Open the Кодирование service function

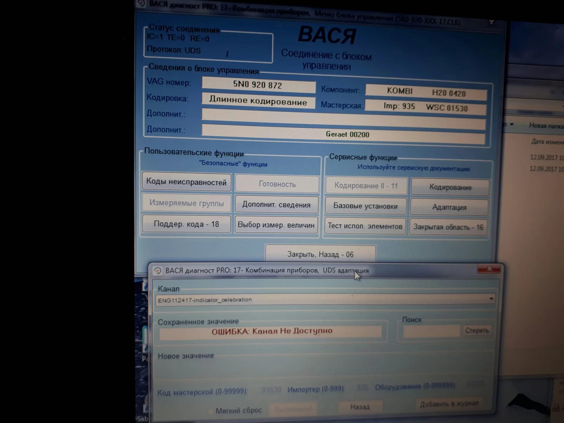[450, 187]
